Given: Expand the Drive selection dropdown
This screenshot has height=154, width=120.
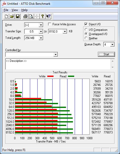Looking at the screenshot, I should 41,25.
